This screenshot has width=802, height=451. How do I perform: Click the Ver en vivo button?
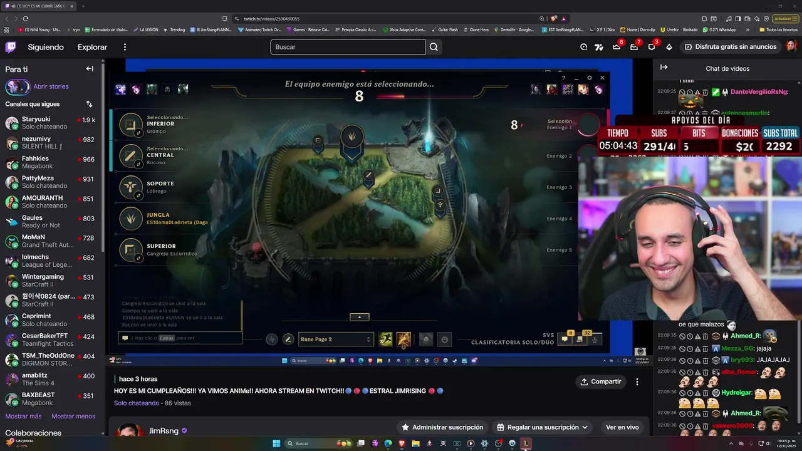pyautogui.click(x=622, y=427)
